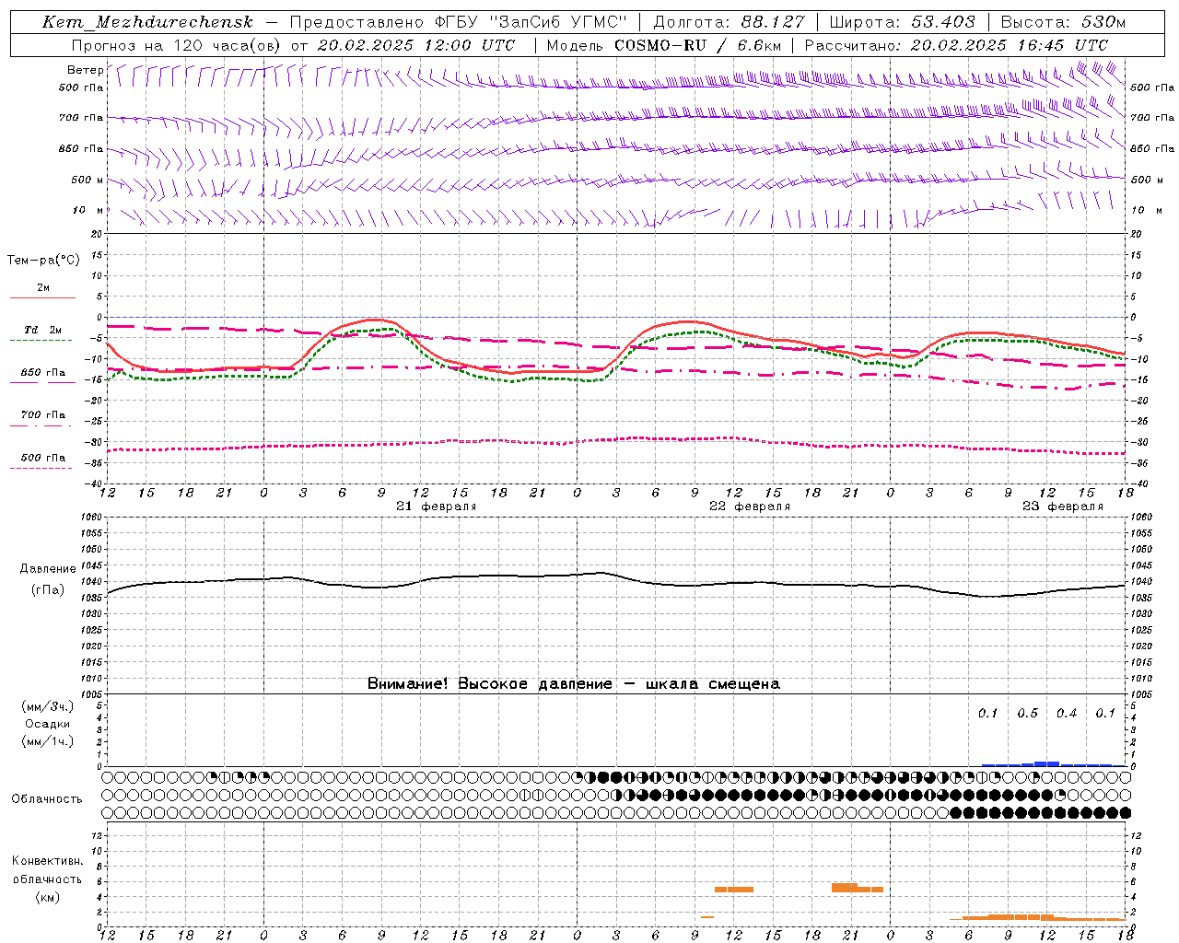The width and height of the screenshot is (1179, 943).
Task: Click the station title "Kem_Mezhdurechensk"
Action: 147,22
